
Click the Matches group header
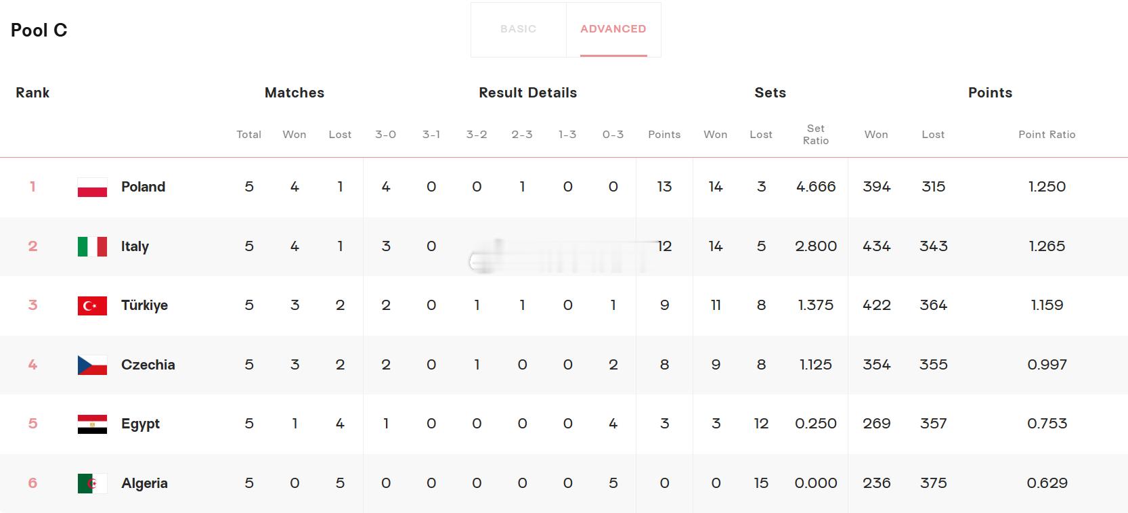295,93
